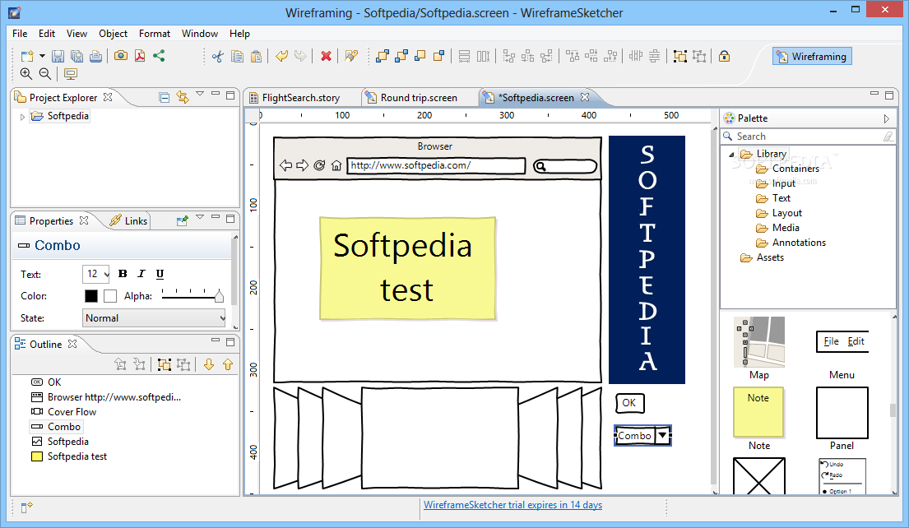Move outline item down with yellow arrow
909x528 pixels.
click(x=209, y=364)
